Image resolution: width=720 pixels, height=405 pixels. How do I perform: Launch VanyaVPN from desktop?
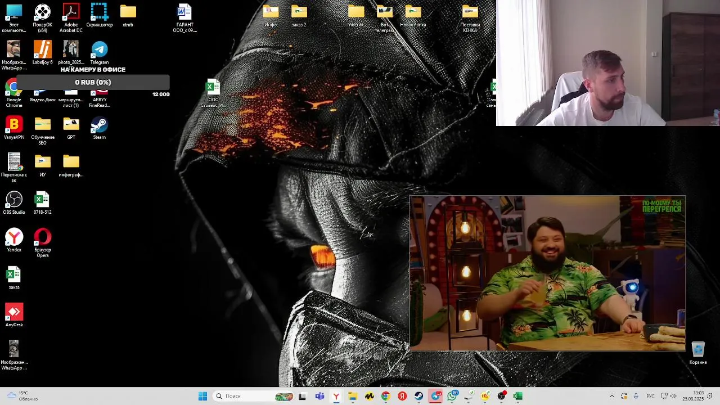pos(14,128)
